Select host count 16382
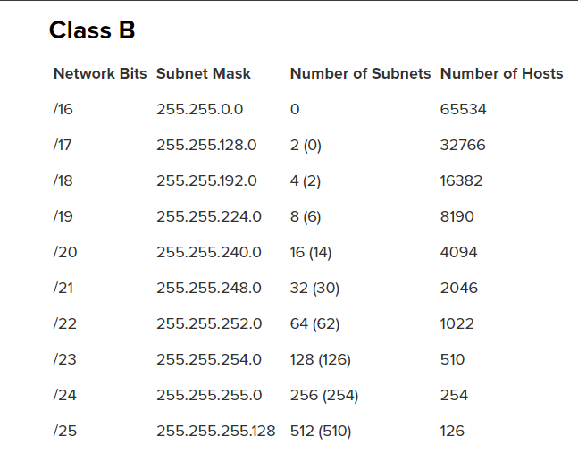This screenshot has width=578, height=453. pyautogui.click(x=461, y=181)
